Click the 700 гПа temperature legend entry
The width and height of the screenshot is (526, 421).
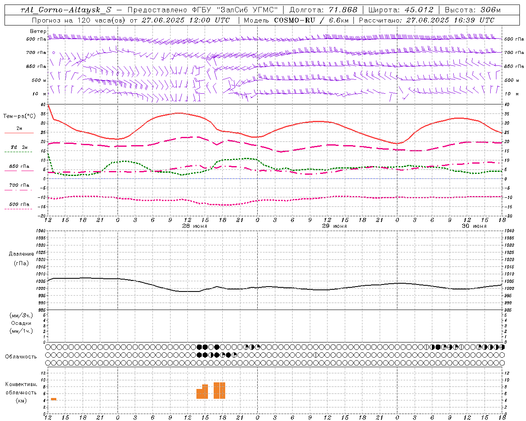click(19, 185)
